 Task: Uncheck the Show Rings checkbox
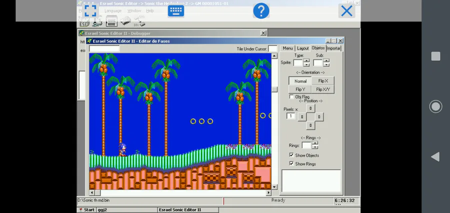291,163
